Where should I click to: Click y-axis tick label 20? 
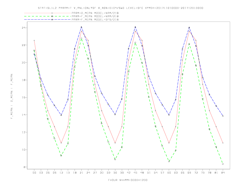(x=24, y=63)
